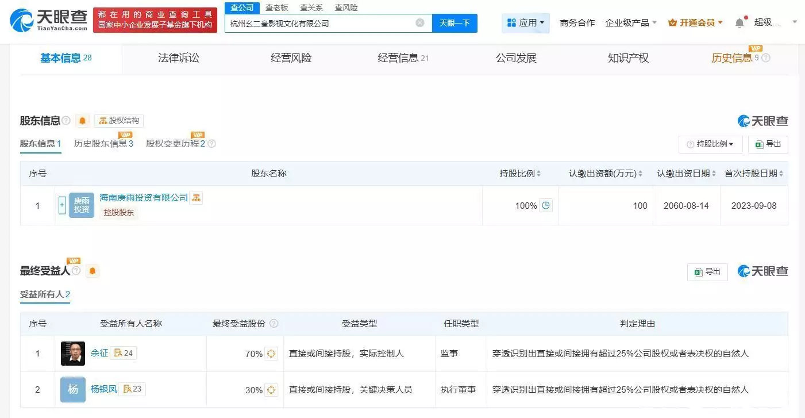Expand the 海南庚雨投资有限公司 shareholder row
The height and width of the screenshot is (418, 805).
click(x=62, y=205)
